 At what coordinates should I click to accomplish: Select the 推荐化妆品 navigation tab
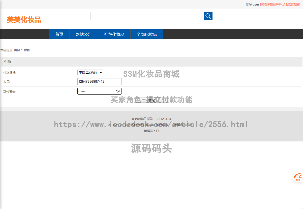pos(114,35)
